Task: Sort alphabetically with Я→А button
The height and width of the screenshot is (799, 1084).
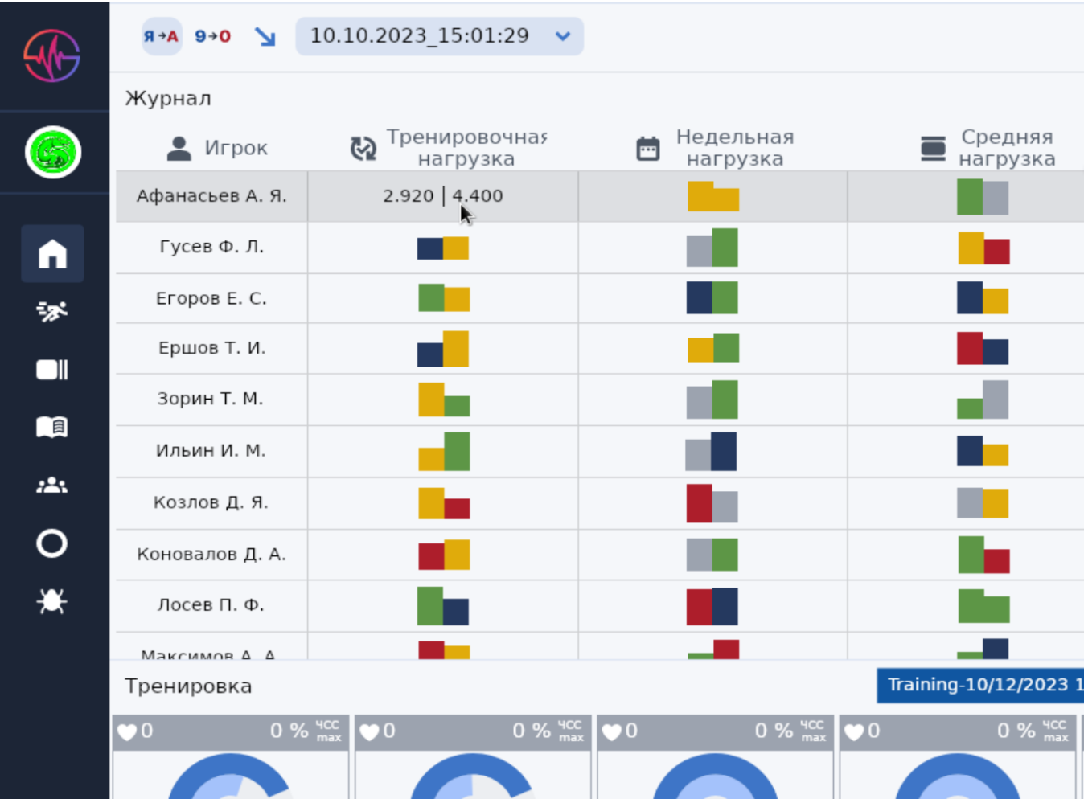Action: (162, 36)
